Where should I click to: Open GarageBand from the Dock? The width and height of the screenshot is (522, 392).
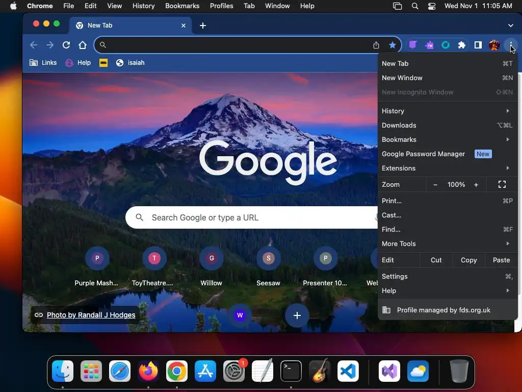(x=320, y=371)
